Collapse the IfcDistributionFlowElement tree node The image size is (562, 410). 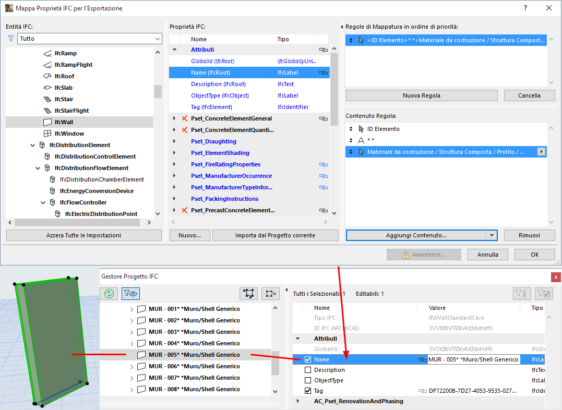[38, 168]
